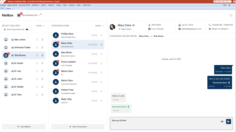The image size is (236, 132).
Task: Open the Tabs dropdown in the top bar
Action: coord(225,5)
